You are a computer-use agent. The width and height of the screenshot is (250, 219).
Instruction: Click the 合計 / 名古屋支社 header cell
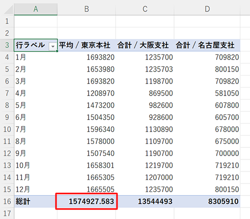click(x=207, y=45)
